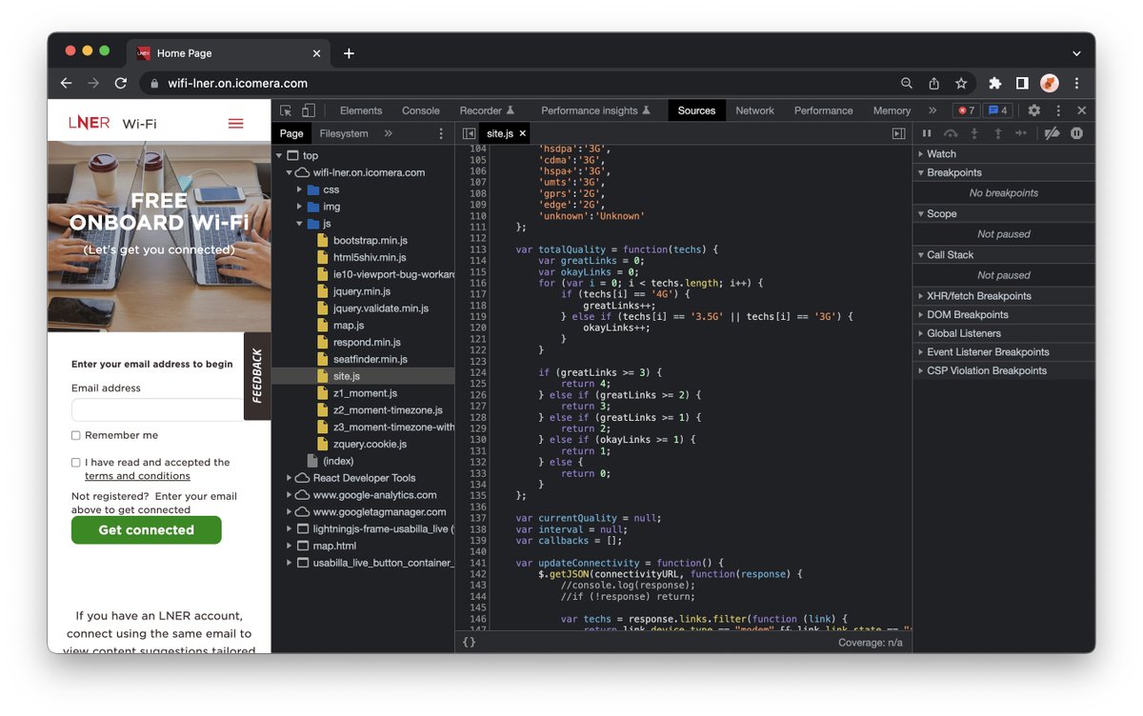
Task: Collapse the js folder
Action: tap(300, 224)
